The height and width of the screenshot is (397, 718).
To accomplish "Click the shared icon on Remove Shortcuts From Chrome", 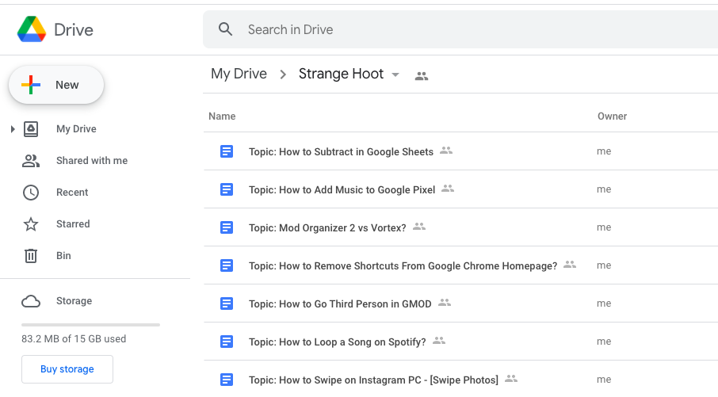I will (570, 264).
